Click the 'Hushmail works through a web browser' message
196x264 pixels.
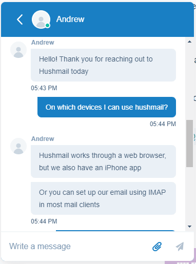coord(103,161)
